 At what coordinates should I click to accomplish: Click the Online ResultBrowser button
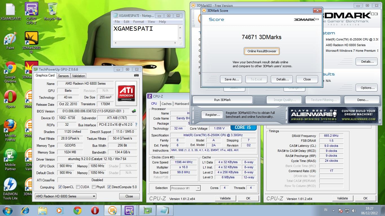pyautogui.click(x=262, y=51)
